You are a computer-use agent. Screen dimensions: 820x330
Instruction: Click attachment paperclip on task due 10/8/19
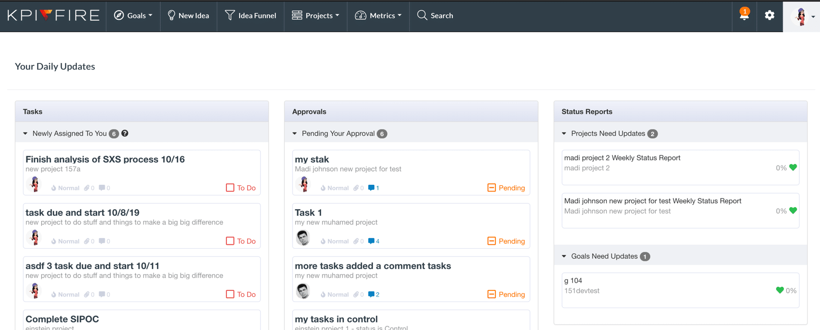point(86,241)
